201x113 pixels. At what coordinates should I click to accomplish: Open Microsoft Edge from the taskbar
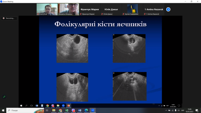86,110
